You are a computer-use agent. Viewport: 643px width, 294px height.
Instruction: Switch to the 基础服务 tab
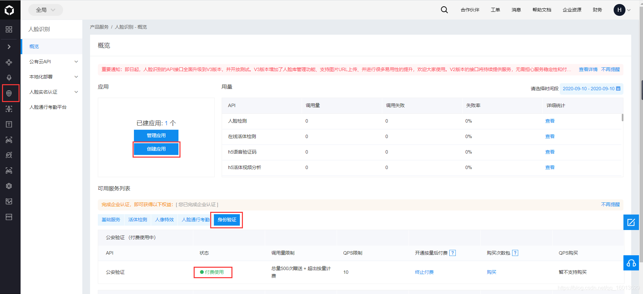coord(111,220)
